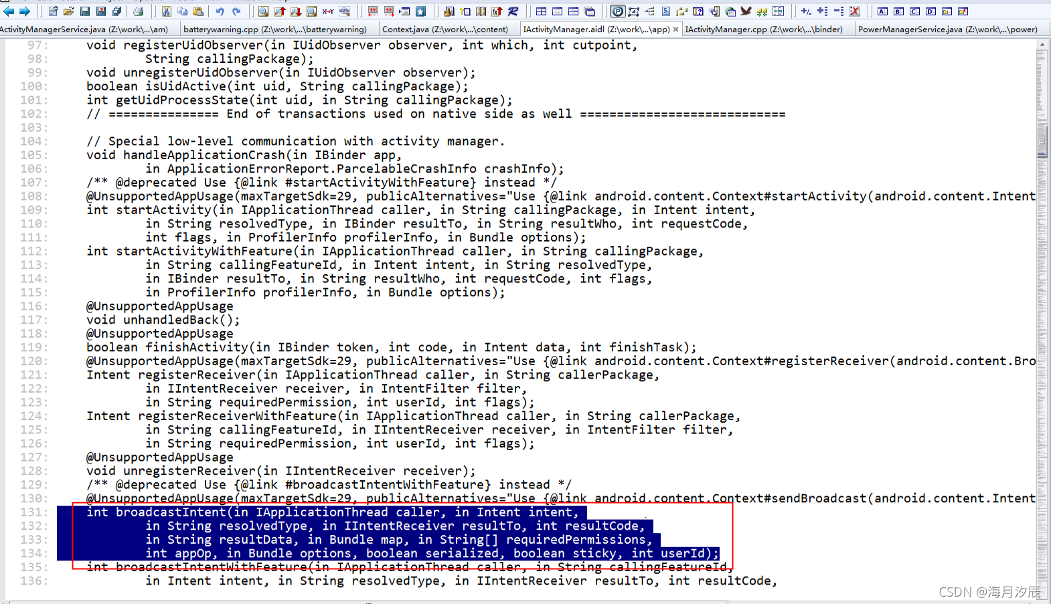
Task: Click the cascade windows icon
Action: click(589, 11)
